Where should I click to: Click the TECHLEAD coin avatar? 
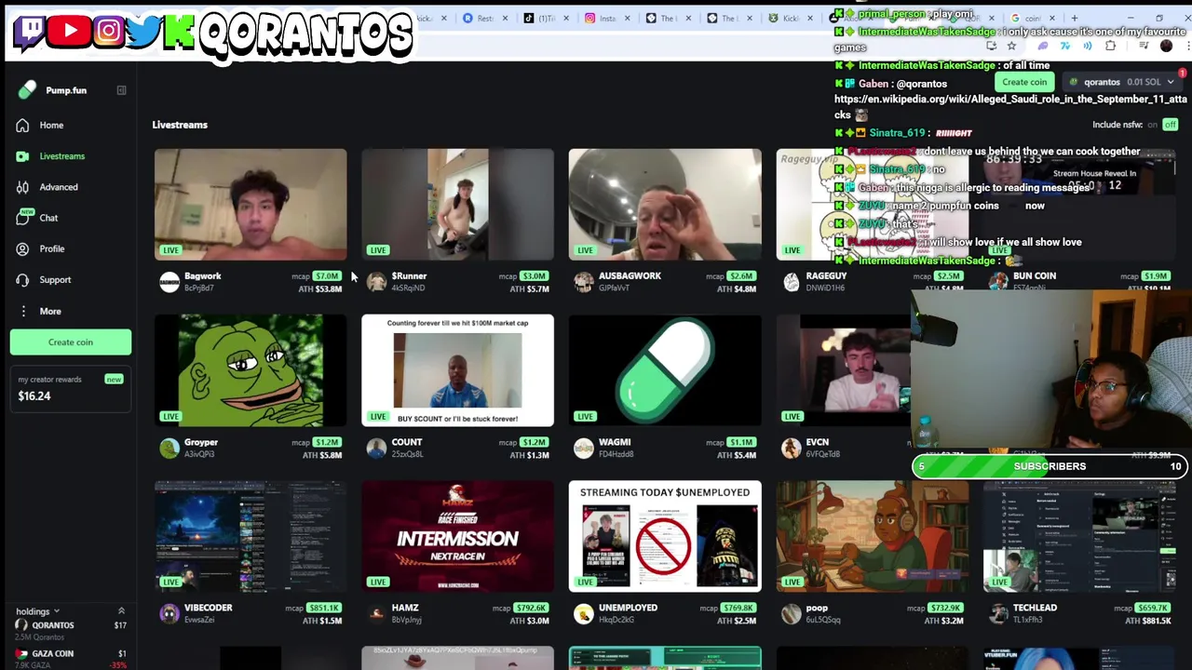pos(997,613)
